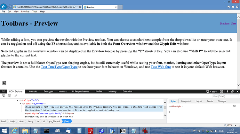Open the Profiler tab
The image size is (240, 134).
pos(99,91)
